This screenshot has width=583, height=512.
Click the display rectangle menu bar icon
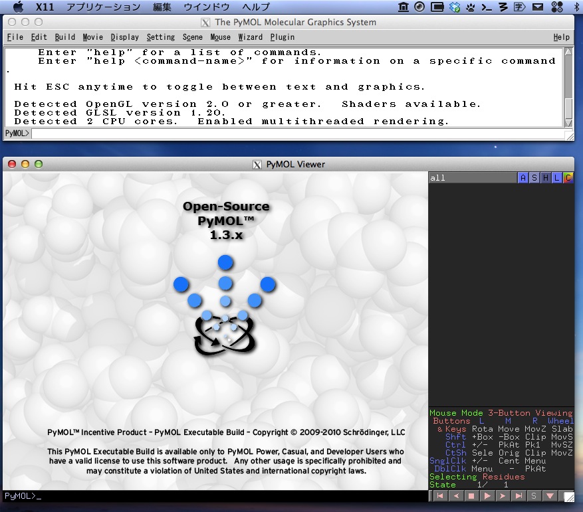point(437,7)
